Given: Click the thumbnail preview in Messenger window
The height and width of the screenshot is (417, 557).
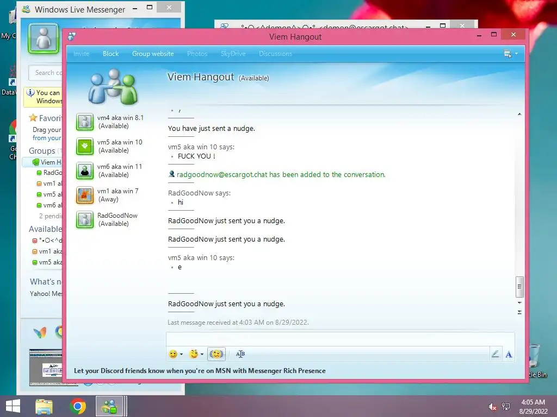Looking at the screenshot, I should pos(46,368).
